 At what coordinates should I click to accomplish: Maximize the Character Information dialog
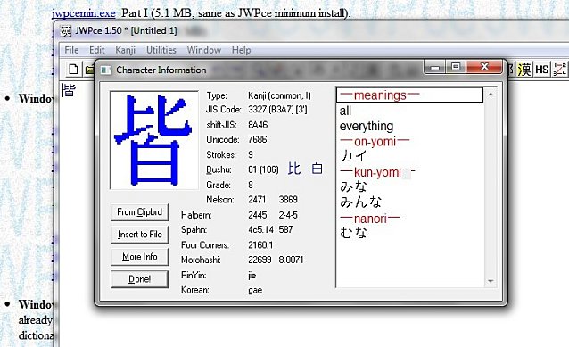[x=456, y=67]
